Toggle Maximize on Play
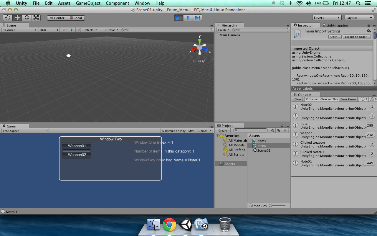 click(174, 131)
